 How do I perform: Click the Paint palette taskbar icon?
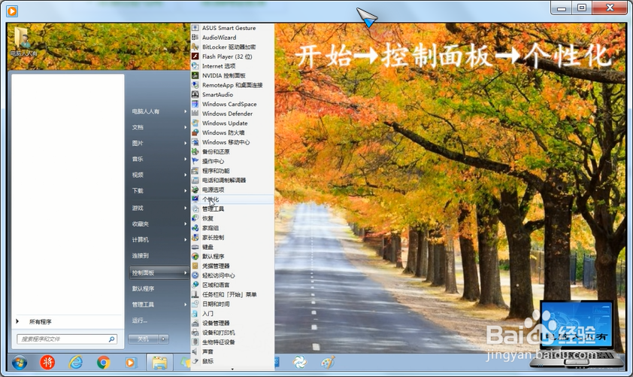coord(328,363)
